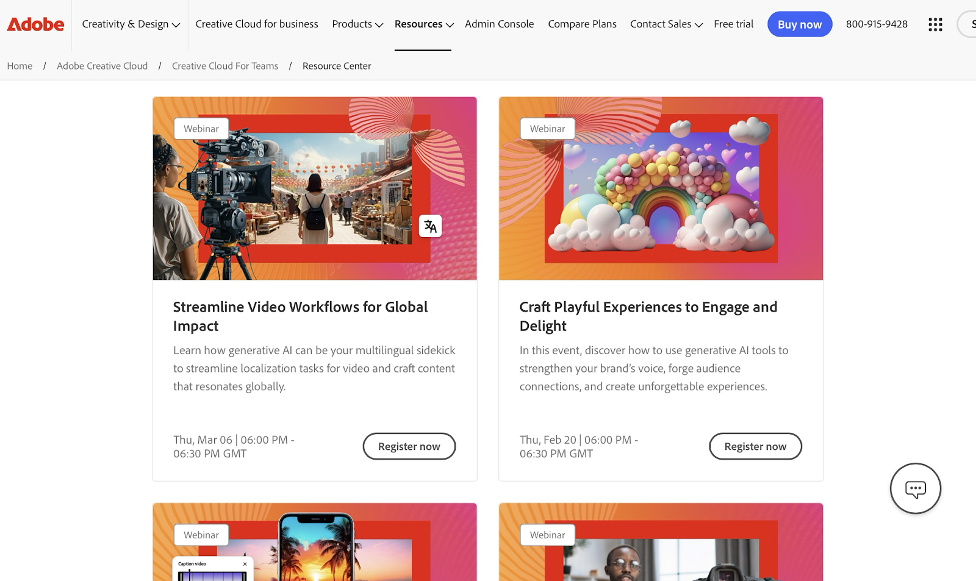Click the translation icon on the video webinar card

point(431,226)
